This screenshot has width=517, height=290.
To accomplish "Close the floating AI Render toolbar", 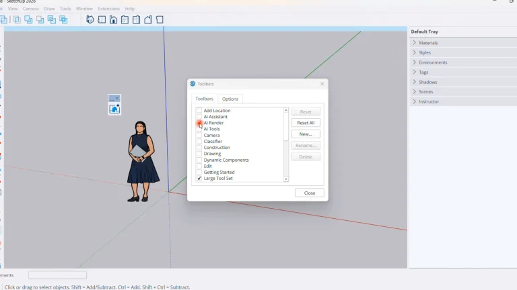I will (117, 98).
